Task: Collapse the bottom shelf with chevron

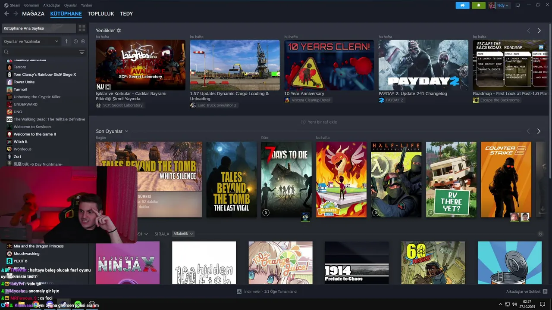Action: pyautogui.click(x=540, y=234)
